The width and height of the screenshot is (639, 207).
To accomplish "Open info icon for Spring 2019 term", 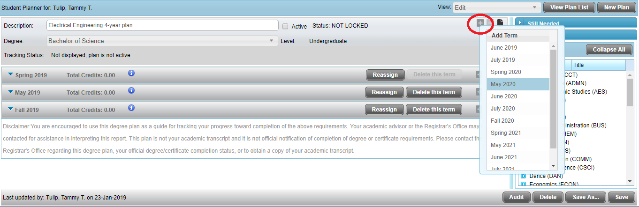I will (131, 74).
